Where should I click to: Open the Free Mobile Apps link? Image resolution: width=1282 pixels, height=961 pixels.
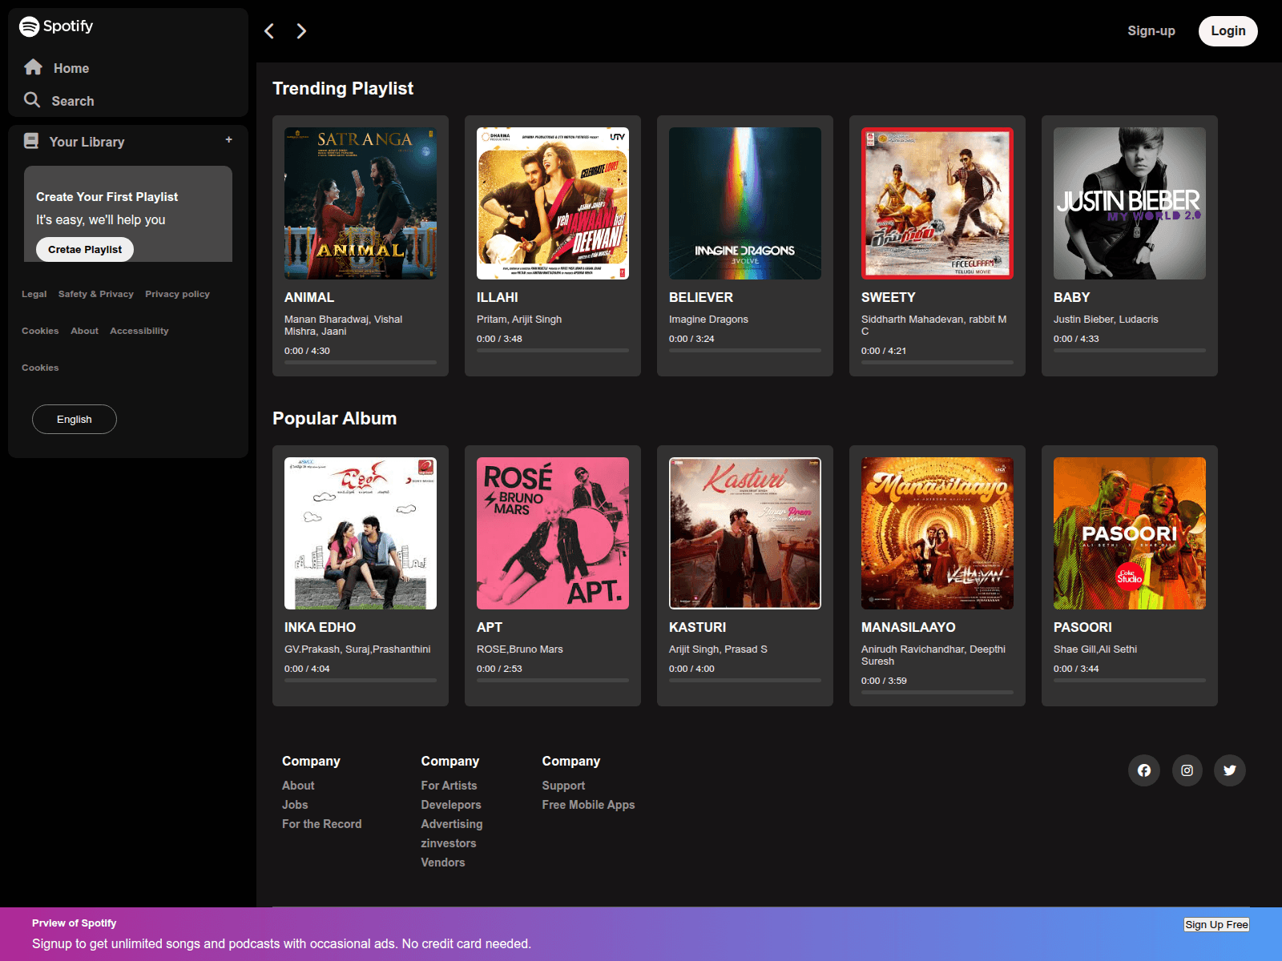tap(588, 804)
